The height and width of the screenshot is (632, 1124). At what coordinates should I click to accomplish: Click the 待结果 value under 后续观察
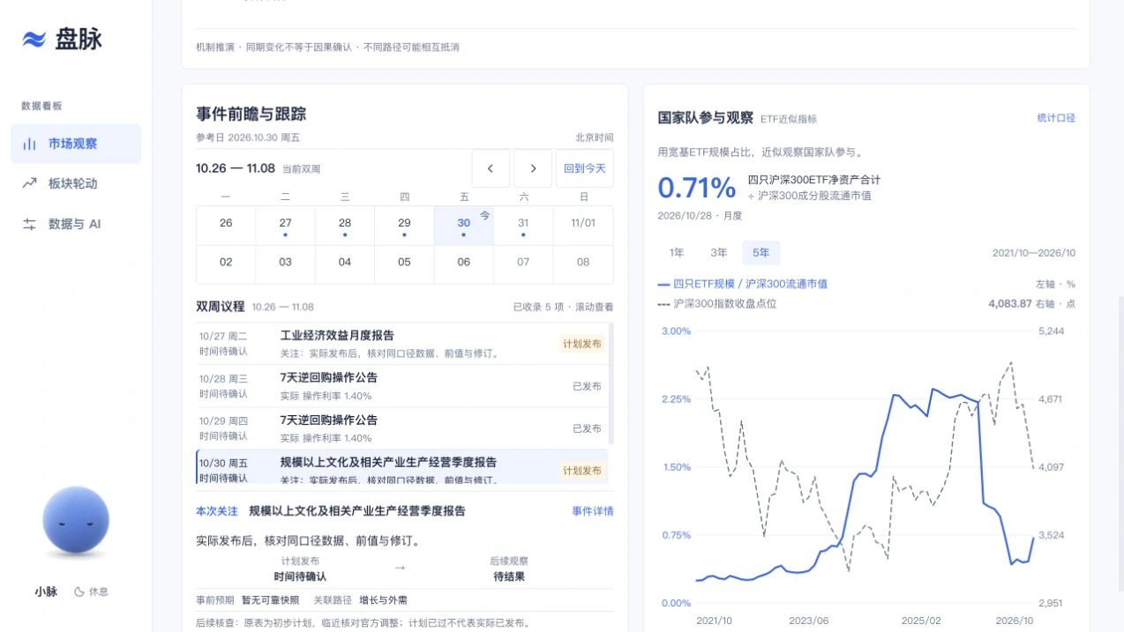[x=509, y=576]
